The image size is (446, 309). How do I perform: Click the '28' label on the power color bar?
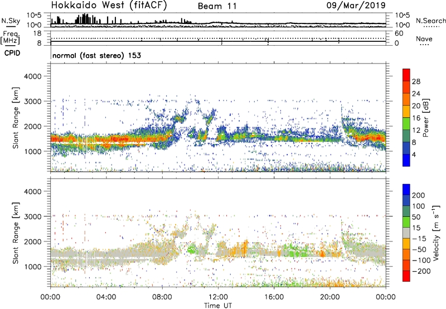(x=416, y=81)
